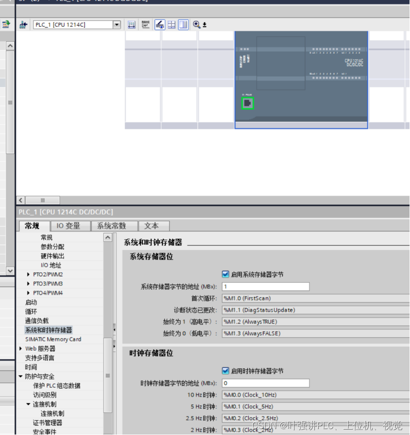Toggle the highlighted hardware view icon with an eye
Screen dimensions: 410x435
click(160, 25)
